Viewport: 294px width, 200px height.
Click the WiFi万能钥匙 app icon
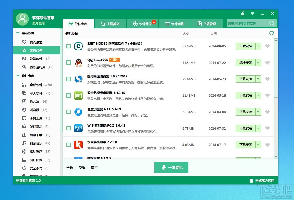(78, 128)
